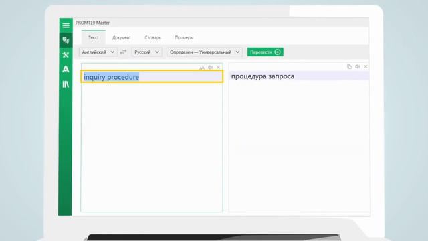Clear the source text pane
Image resolution: width=428 pixels, height=241 pixels.
pyautogui.click(x=219, y=67)
